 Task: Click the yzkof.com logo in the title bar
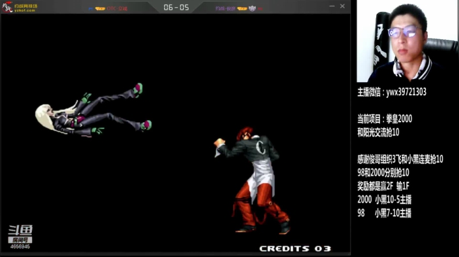point(20,7)
